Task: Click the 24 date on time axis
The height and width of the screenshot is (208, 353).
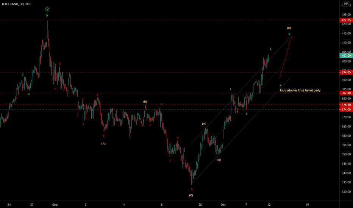Action: coord(9,205)
